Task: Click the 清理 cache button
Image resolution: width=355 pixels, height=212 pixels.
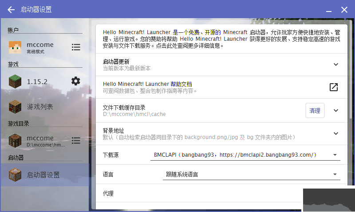Action: 315,110
